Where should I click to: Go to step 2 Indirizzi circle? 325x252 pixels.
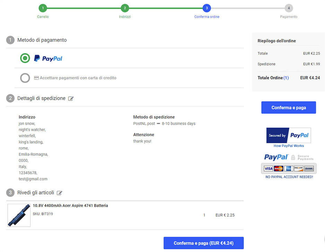pyautogui.click(x=125, y=8)
